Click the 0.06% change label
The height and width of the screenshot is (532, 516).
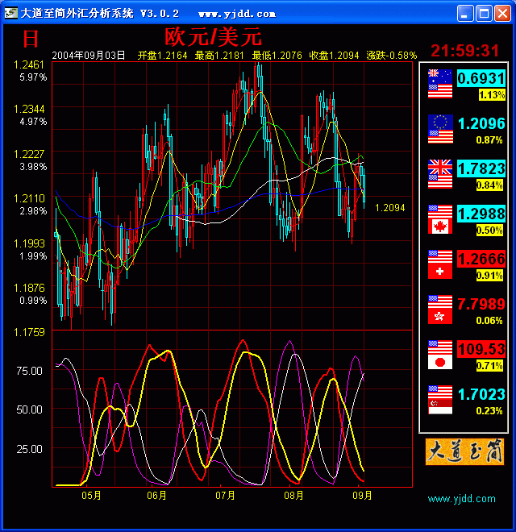[x=489, y=320]
